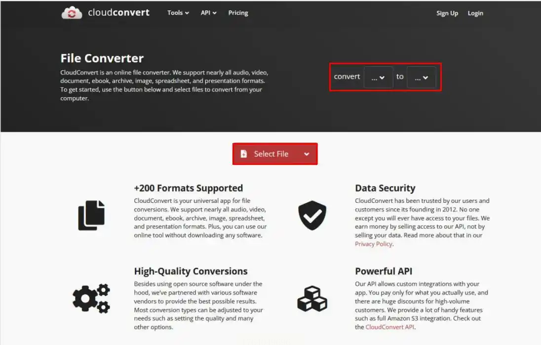Open the API menu
The width and height of the screenshot is (541, 345).
208,13
